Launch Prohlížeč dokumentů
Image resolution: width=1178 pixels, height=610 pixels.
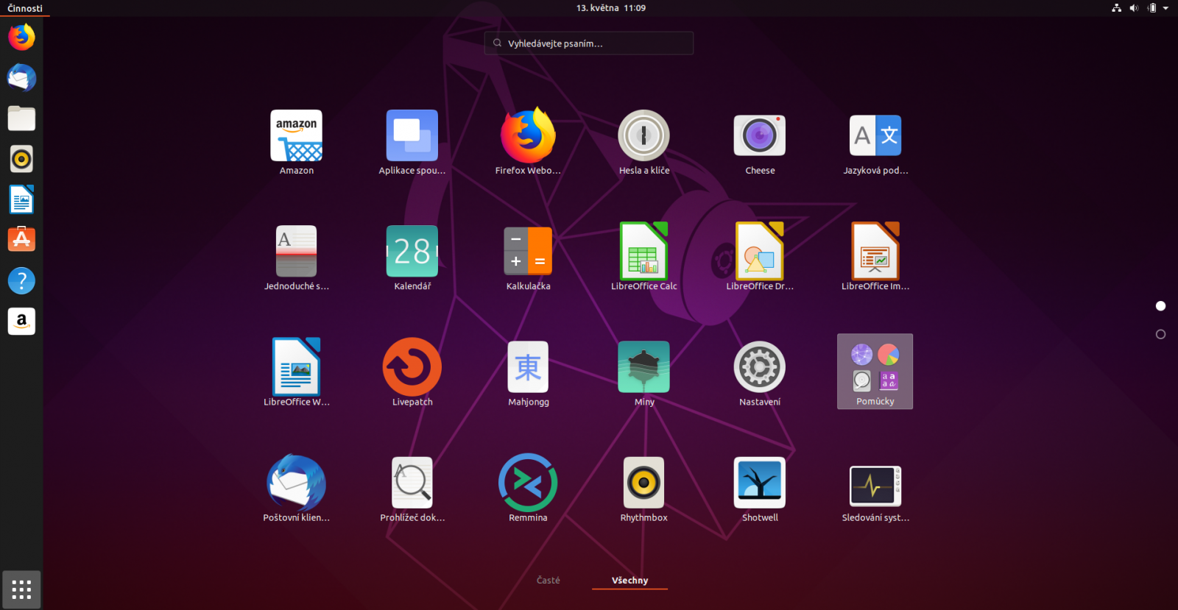pos(412,490)
